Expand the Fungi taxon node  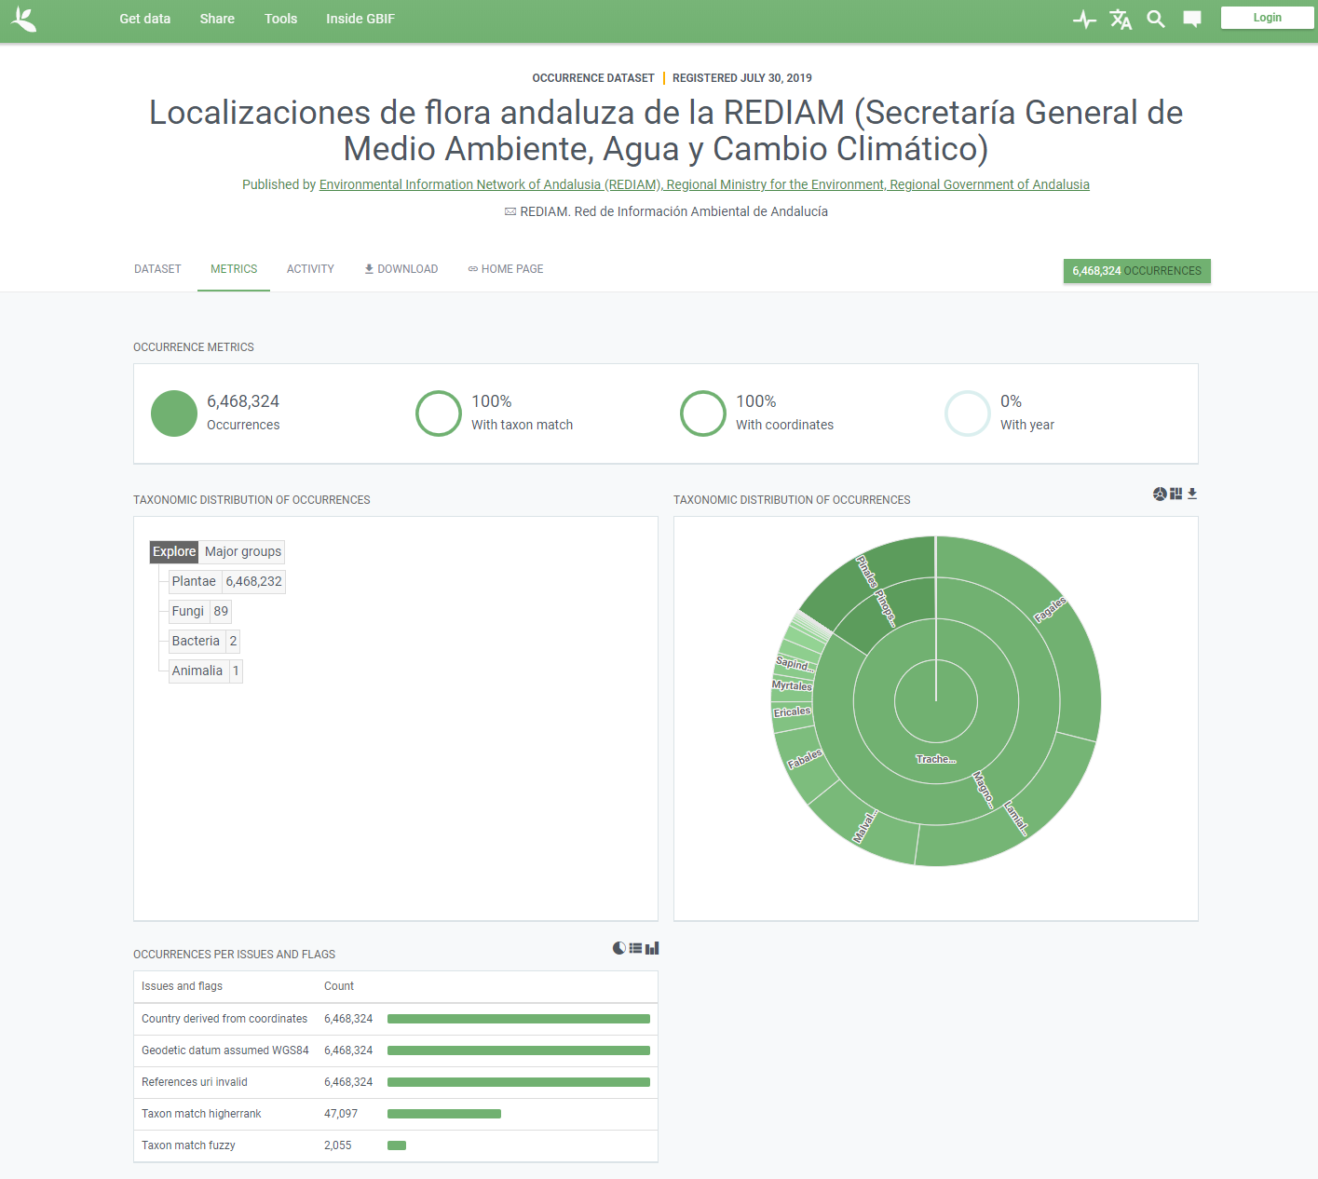click(187, 611)
